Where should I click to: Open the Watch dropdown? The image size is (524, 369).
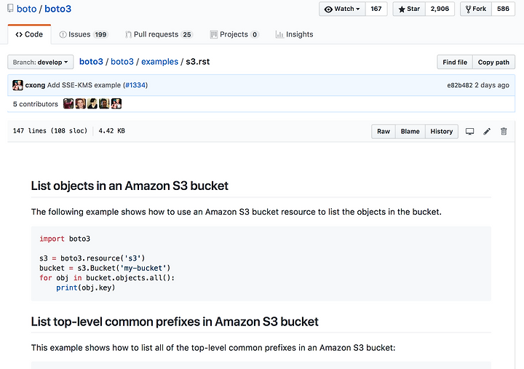pos(342,9)
